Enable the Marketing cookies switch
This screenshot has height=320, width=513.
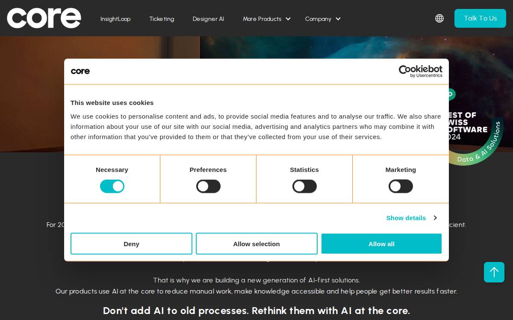click(401, 186)
